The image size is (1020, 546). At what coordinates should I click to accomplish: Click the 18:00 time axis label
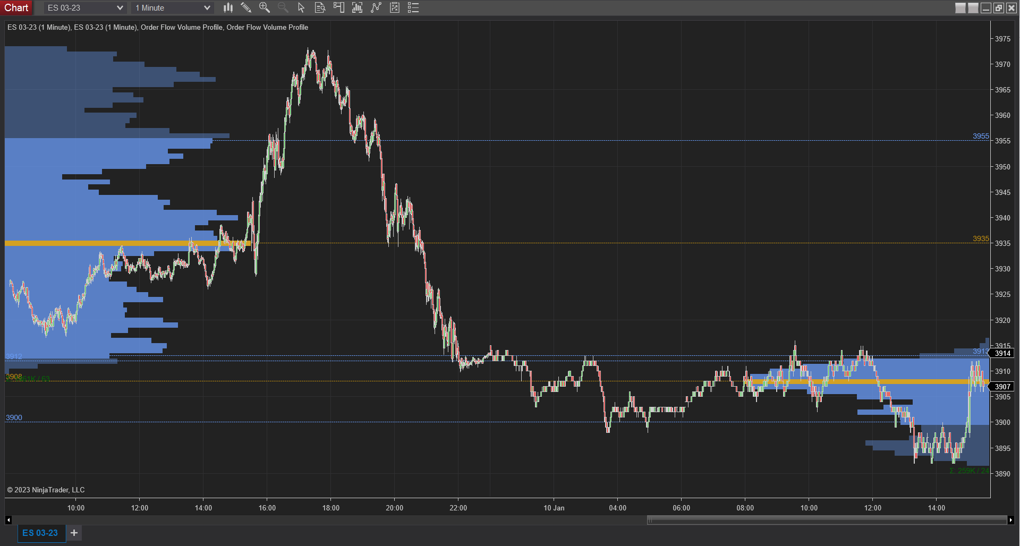331,508
